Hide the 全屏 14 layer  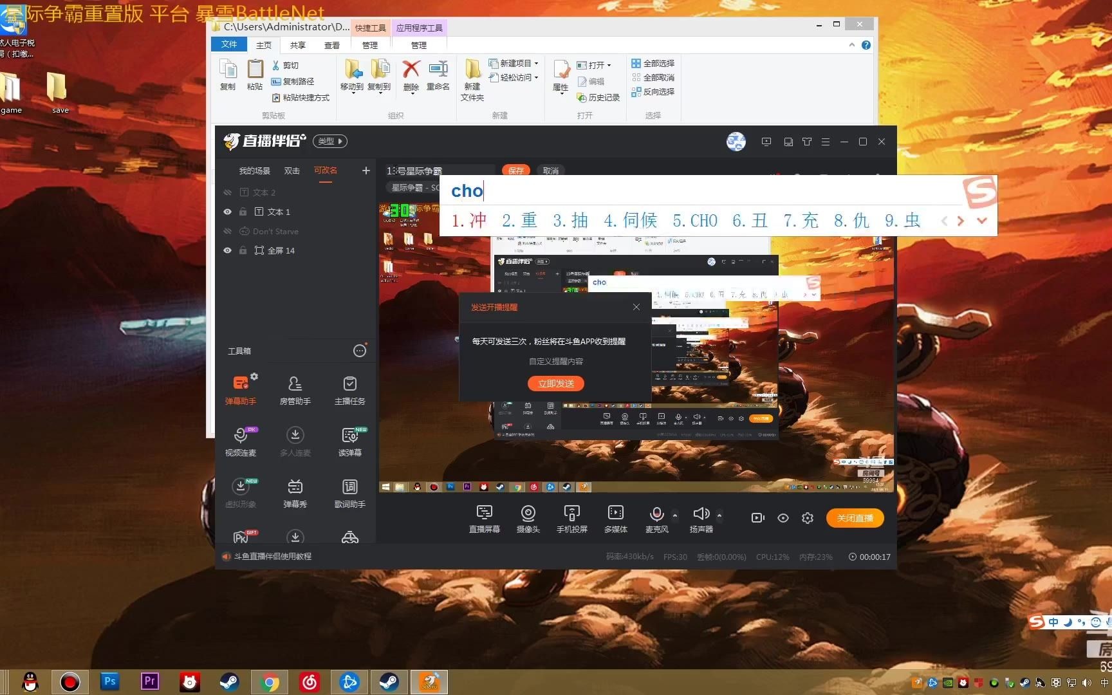(x=227, y=250)
